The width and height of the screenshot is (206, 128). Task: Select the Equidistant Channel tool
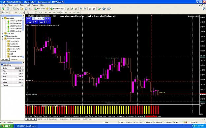(24, 12)
